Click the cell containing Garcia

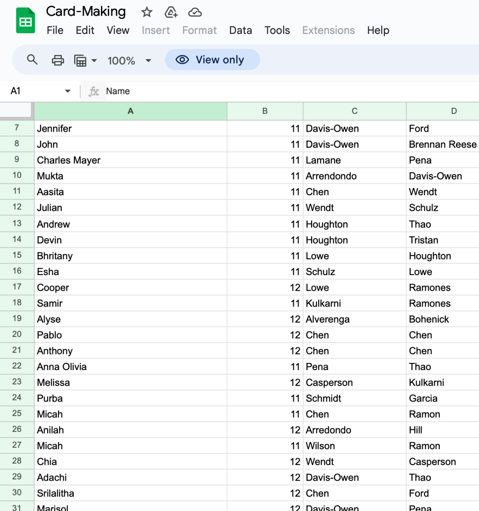click(443, 398)
